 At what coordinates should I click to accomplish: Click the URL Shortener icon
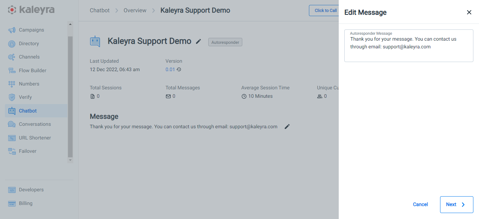pyautogui.click(x=12, y=138)
